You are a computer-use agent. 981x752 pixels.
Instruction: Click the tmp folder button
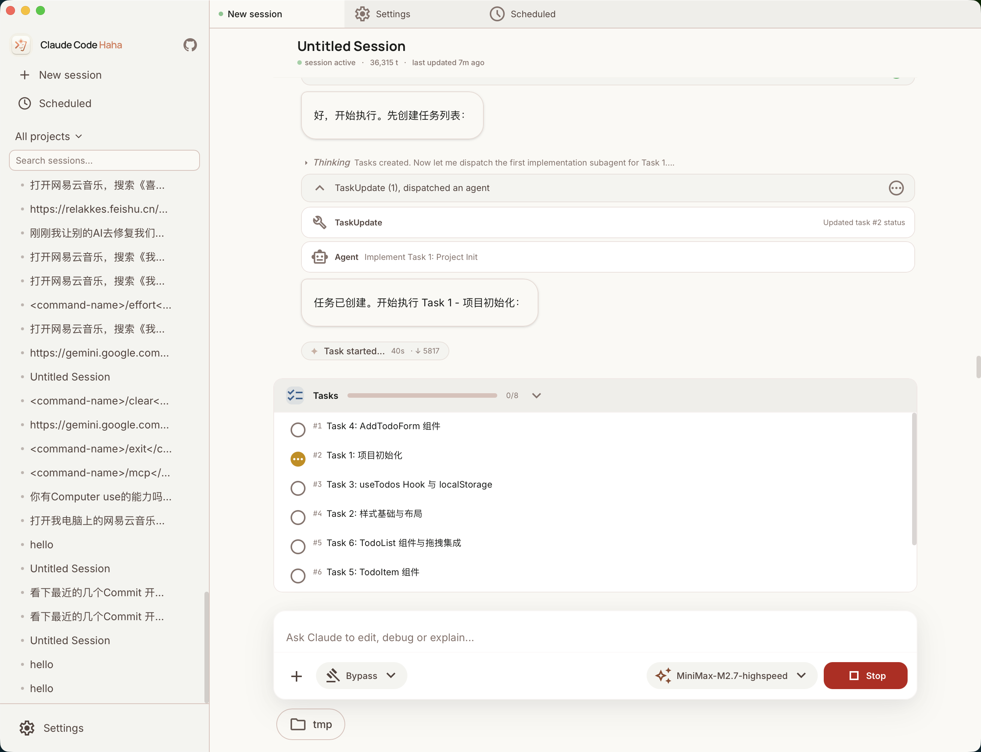[x=311, y=724]
